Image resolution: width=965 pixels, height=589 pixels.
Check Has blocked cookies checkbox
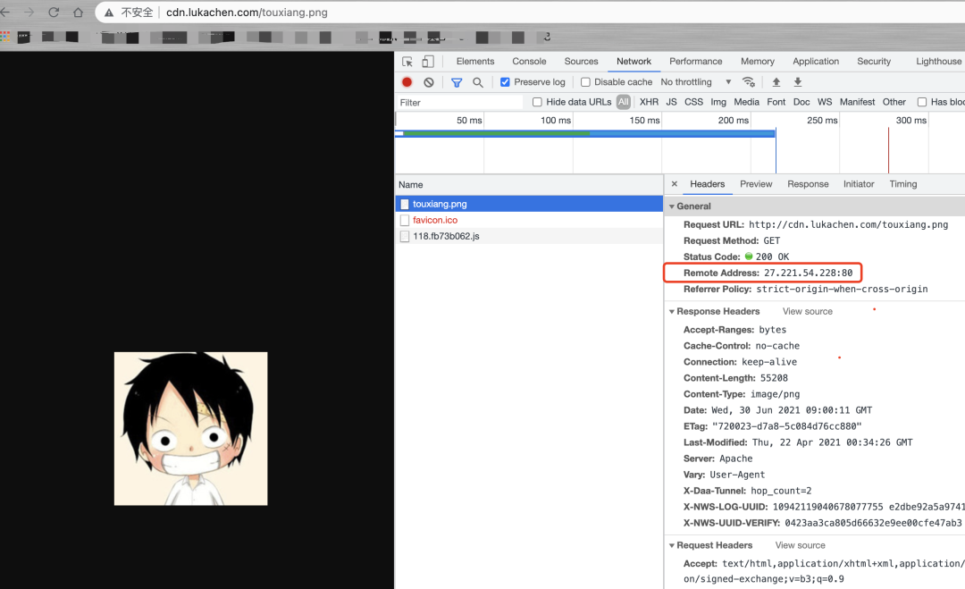coord(922,102)
